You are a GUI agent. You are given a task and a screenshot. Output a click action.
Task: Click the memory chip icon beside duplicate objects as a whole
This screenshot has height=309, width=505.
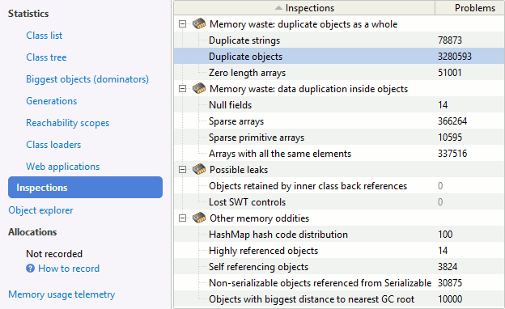point(199,23)
